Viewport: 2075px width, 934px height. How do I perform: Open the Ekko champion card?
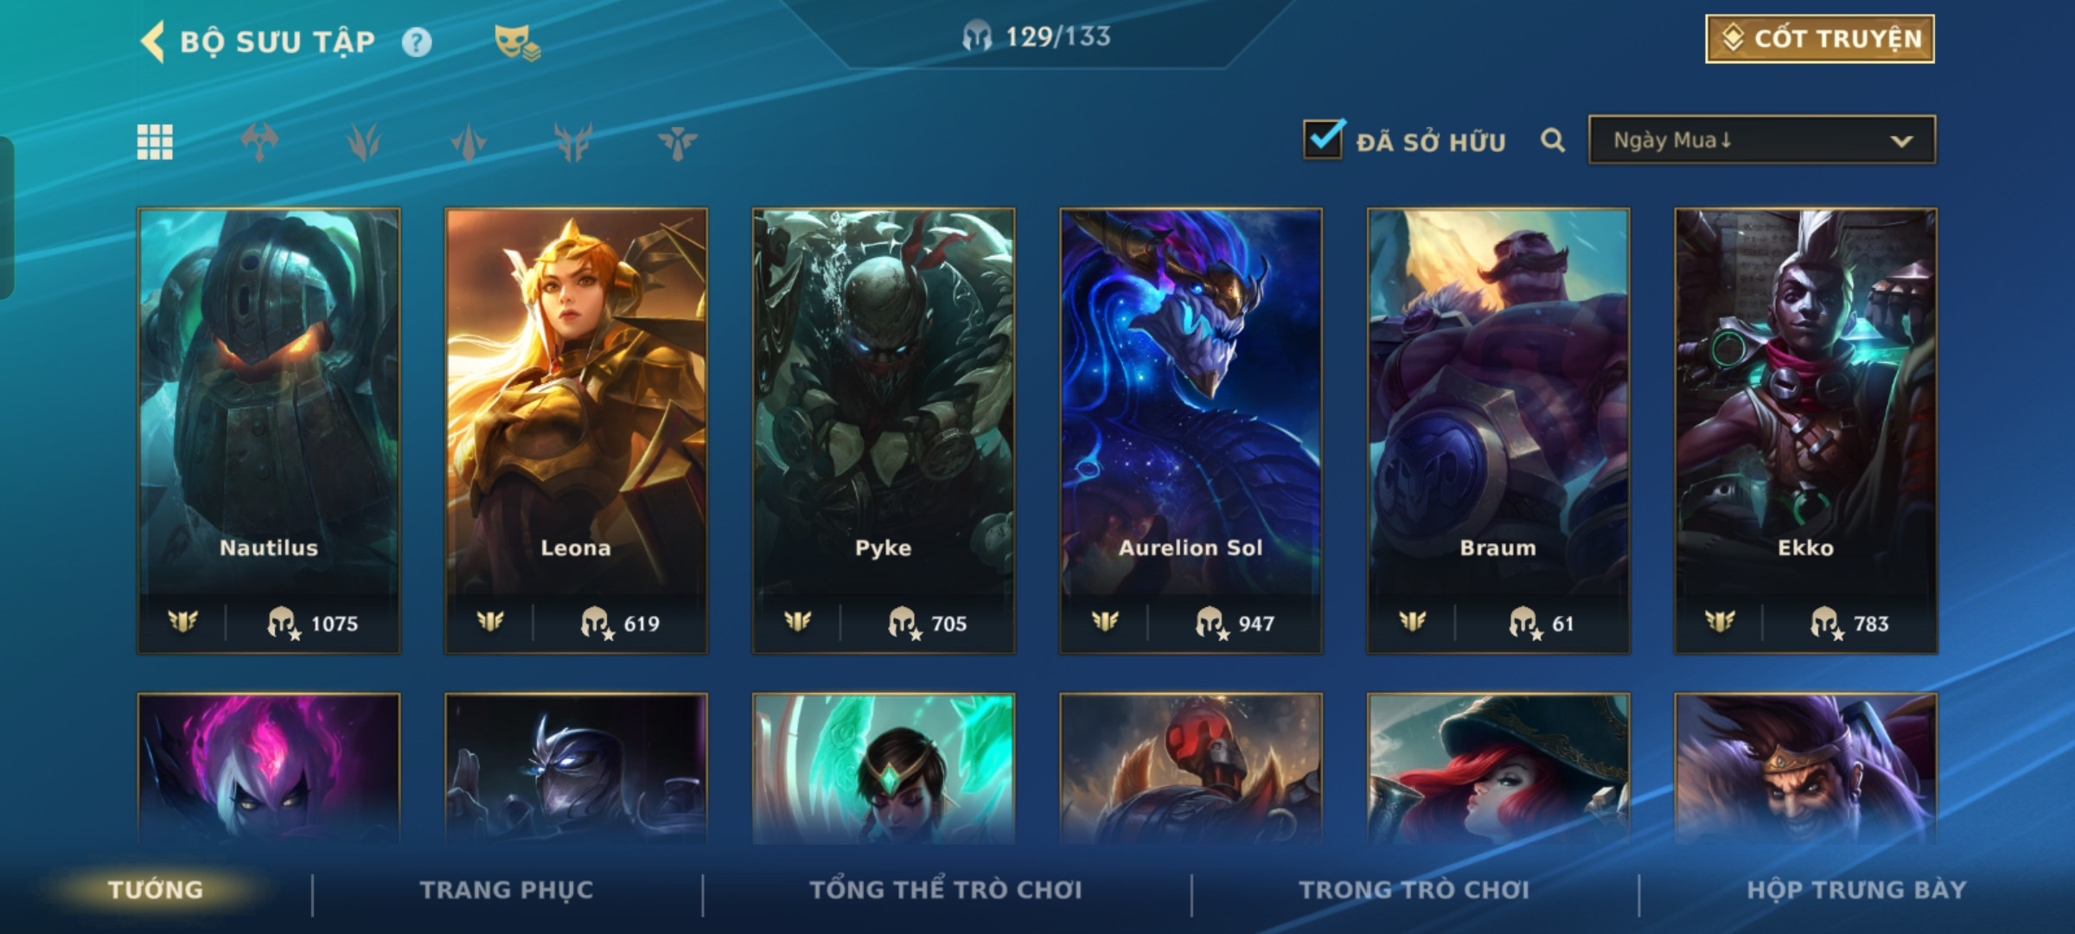[1806, 431]
